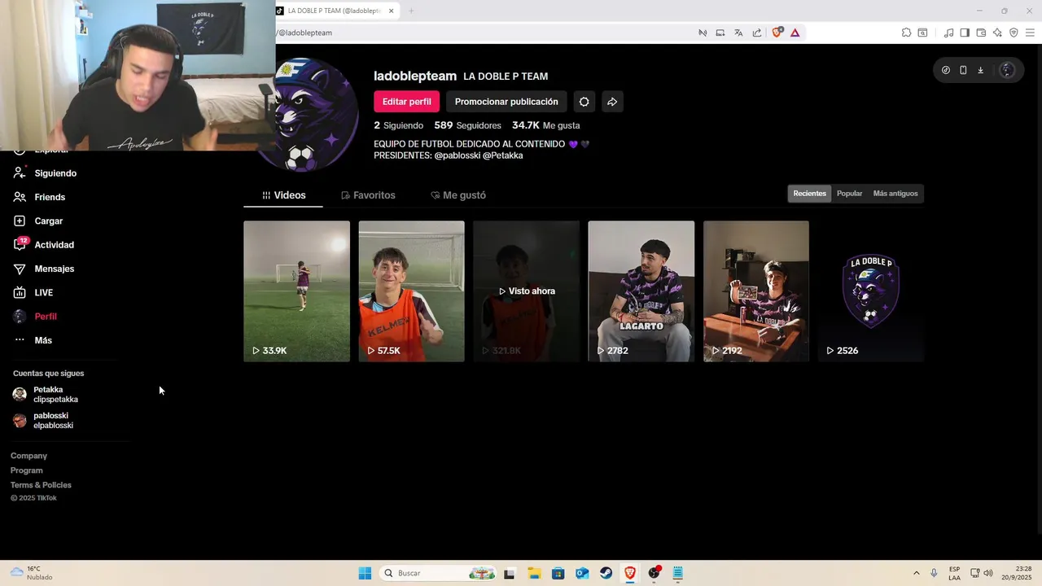This screenshot has width=1042, height=586.
Task: Switch to the Favoritos tab
Action: coord(368,195)
